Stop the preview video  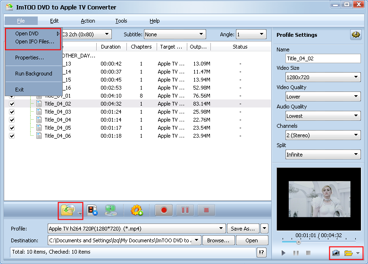click(x=309, y=253)
